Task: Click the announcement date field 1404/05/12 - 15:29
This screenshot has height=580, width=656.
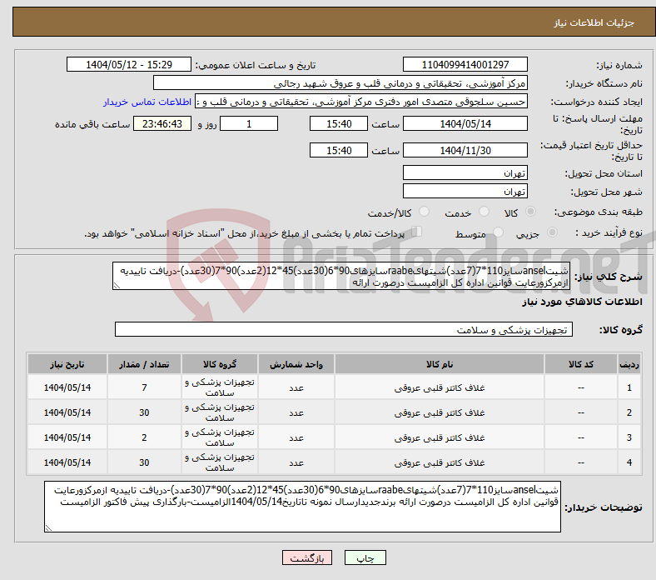Action: 129,64
